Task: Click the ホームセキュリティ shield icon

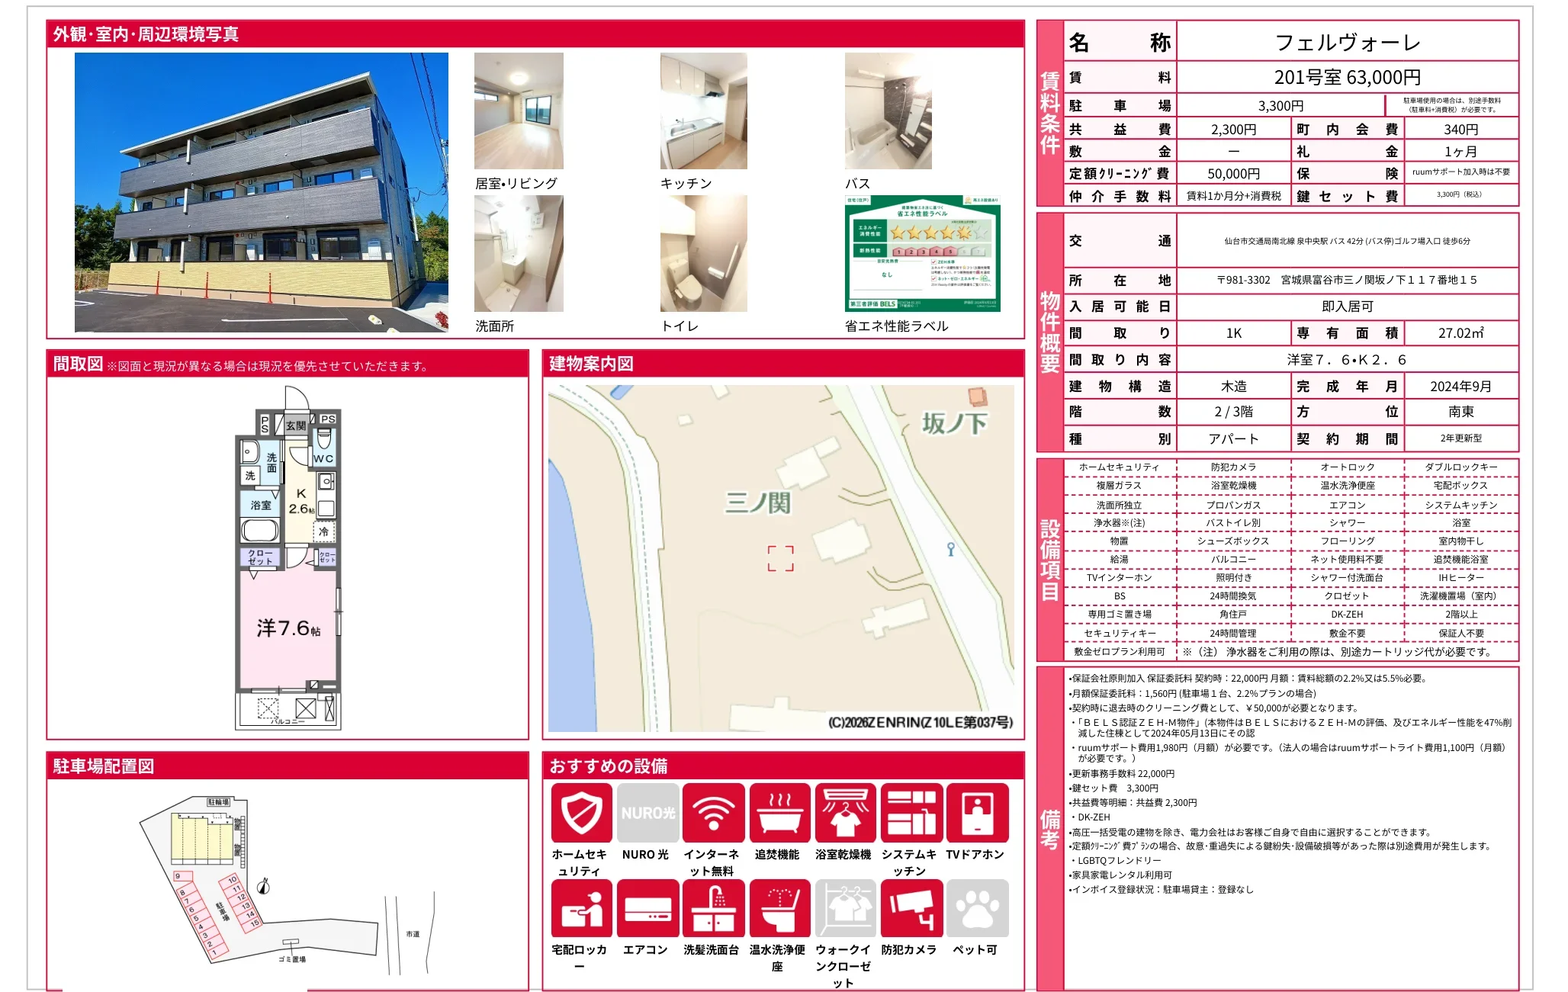Action: pos(581,813)
